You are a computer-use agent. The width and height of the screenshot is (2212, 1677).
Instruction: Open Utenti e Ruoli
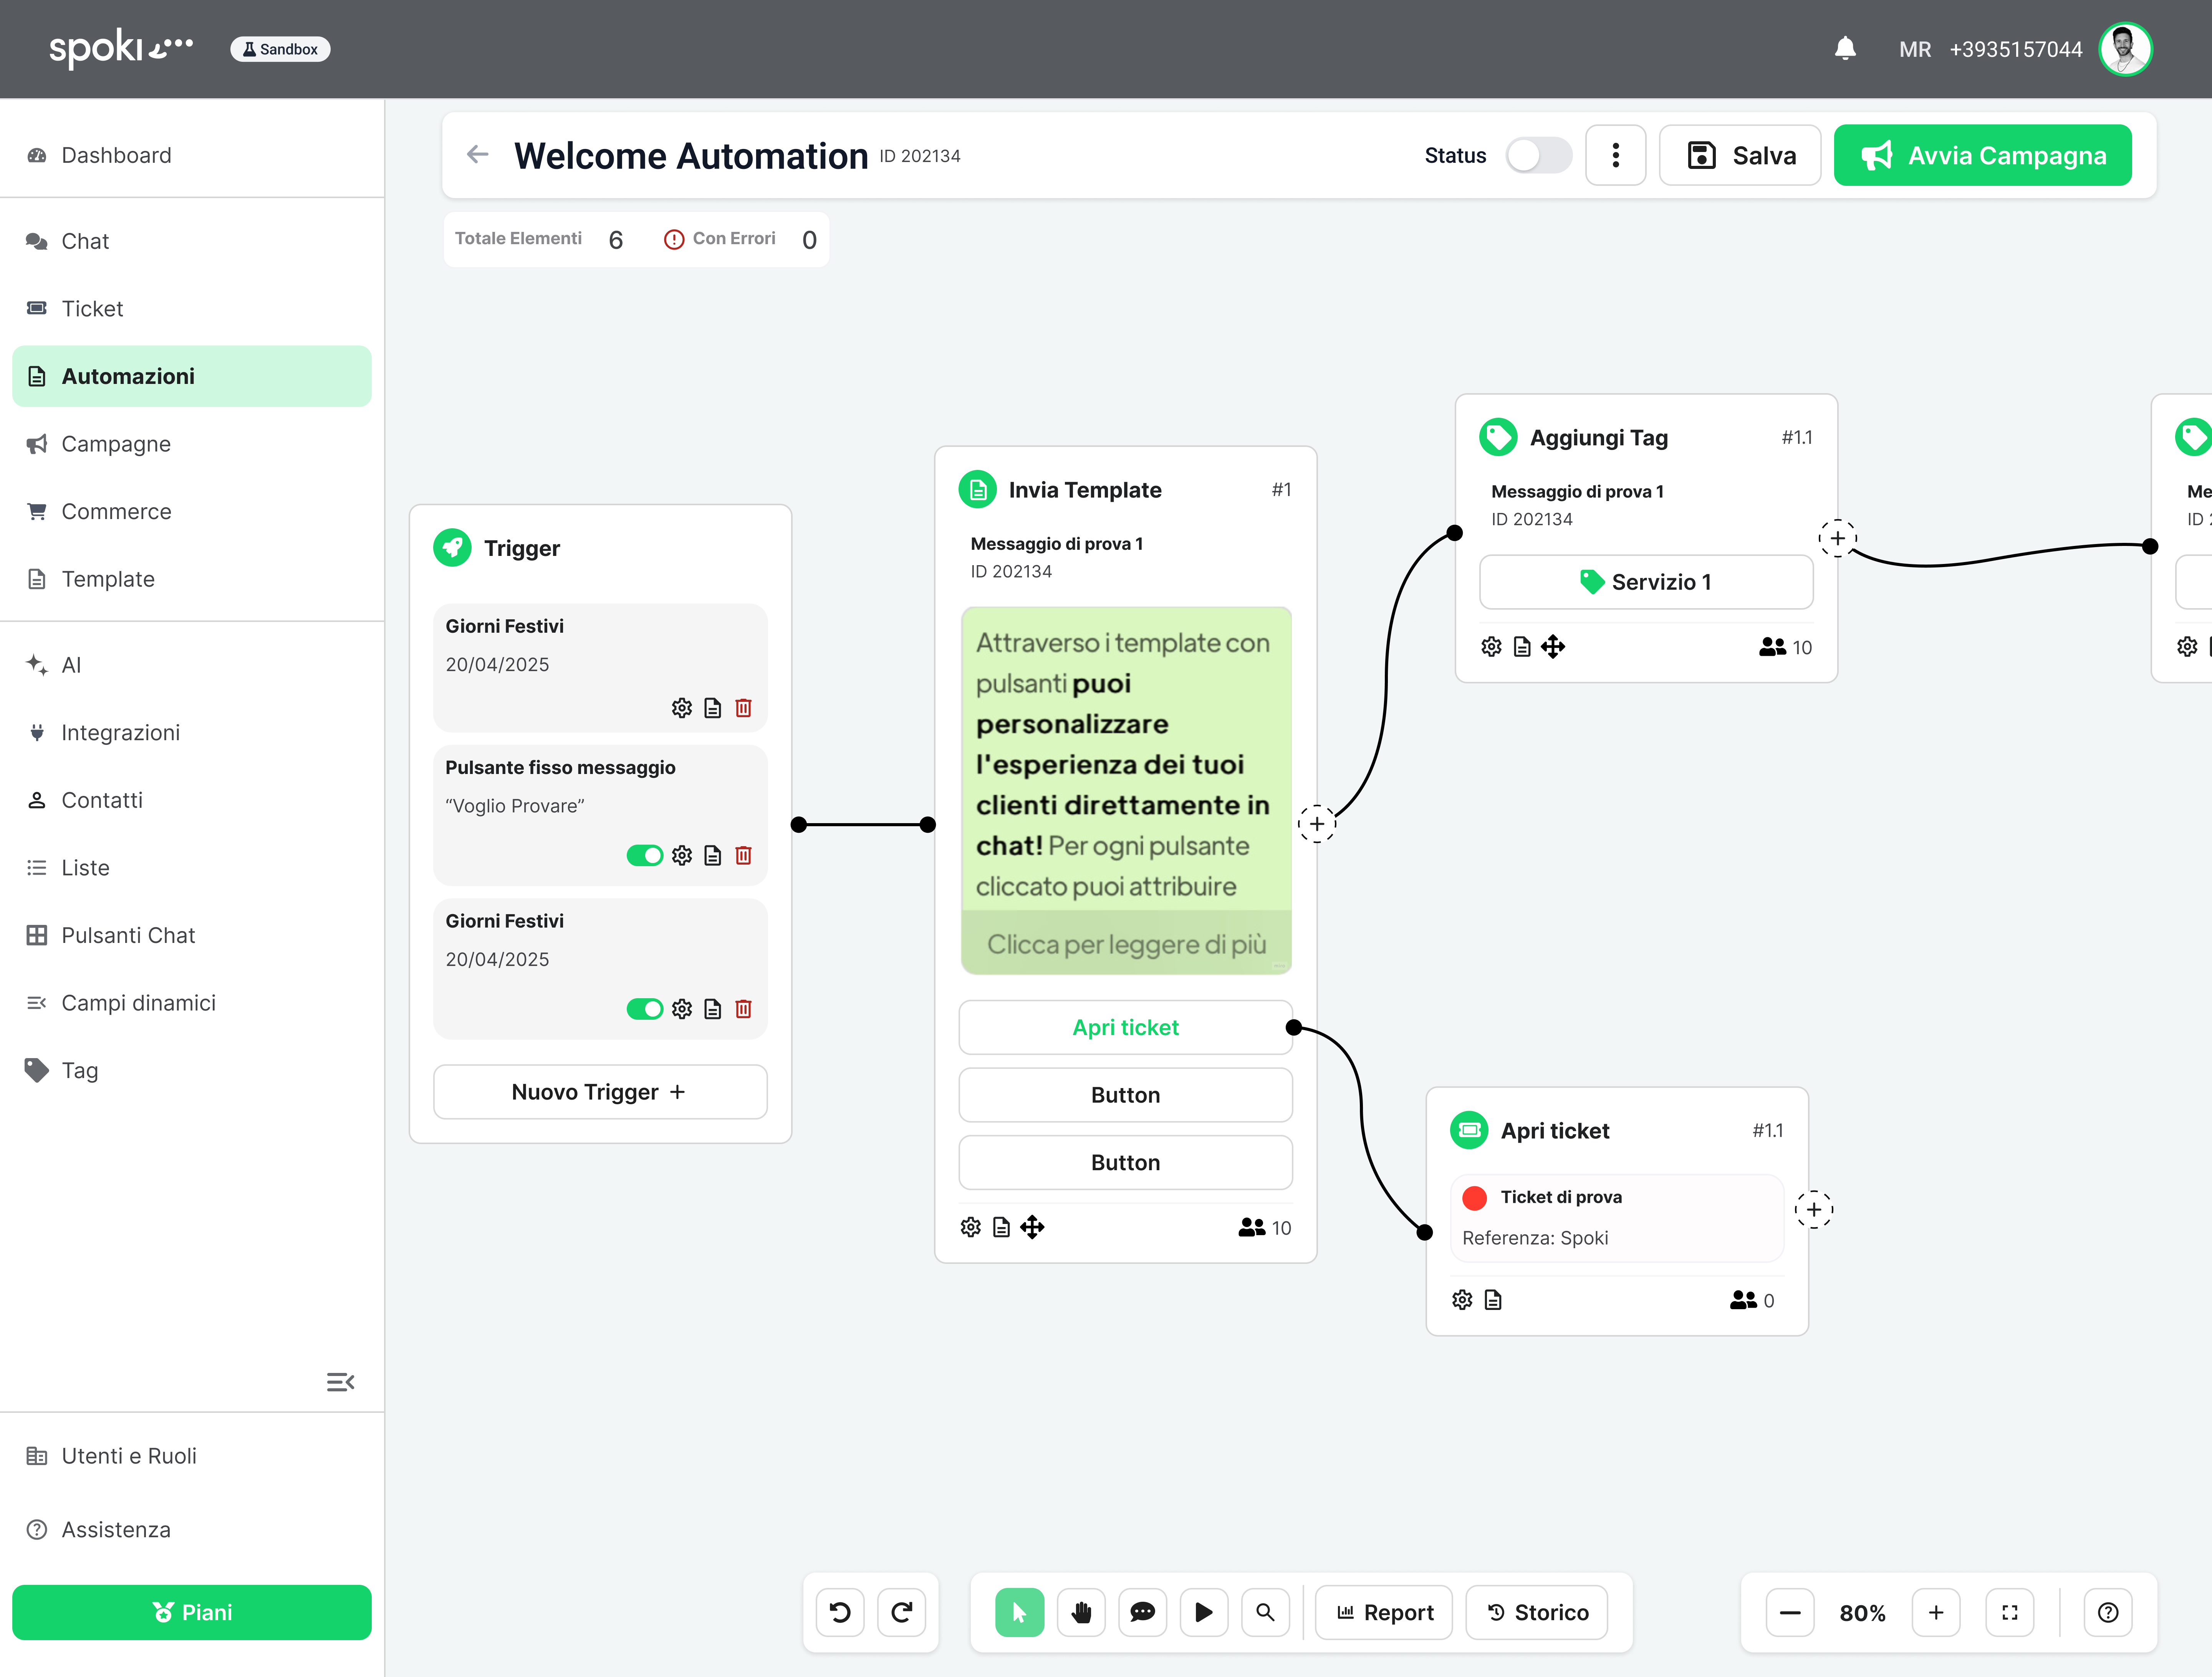[x=192, y=1456]
